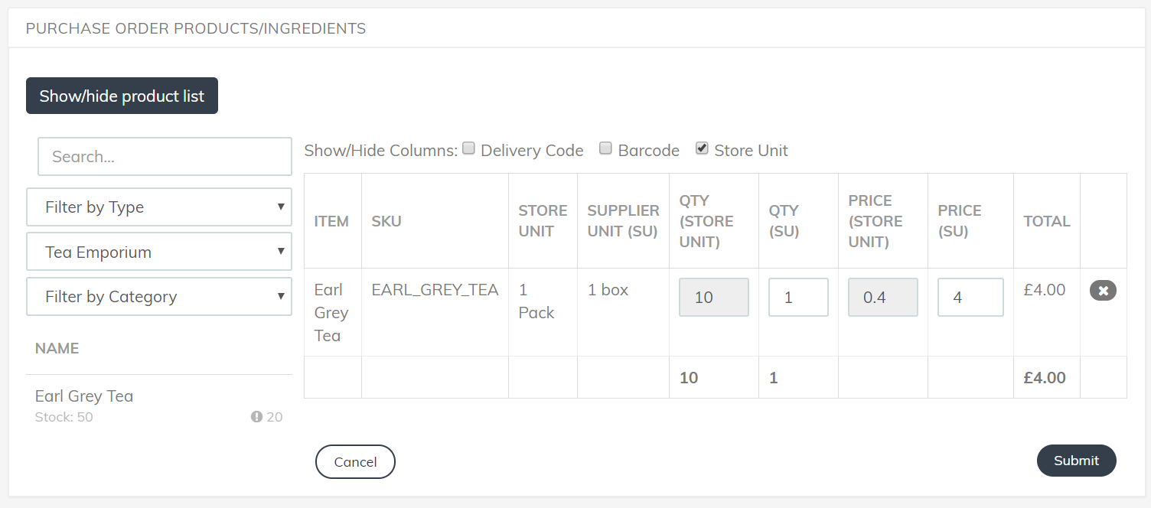Select Earl Grey Tea in product list
Viewport: 1151px width, 508px height.
pos(84,396)
